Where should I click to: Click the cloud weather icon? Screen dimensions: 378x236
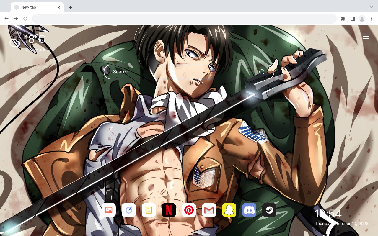(15, 43)
